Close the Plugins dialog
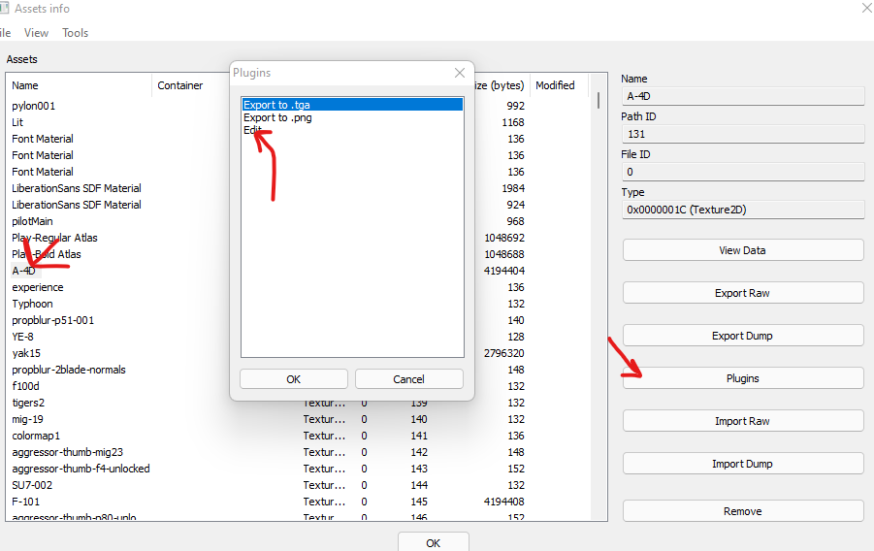Image resolution: width=874 pixels, height=551 pixels. (x=460, y=73)
